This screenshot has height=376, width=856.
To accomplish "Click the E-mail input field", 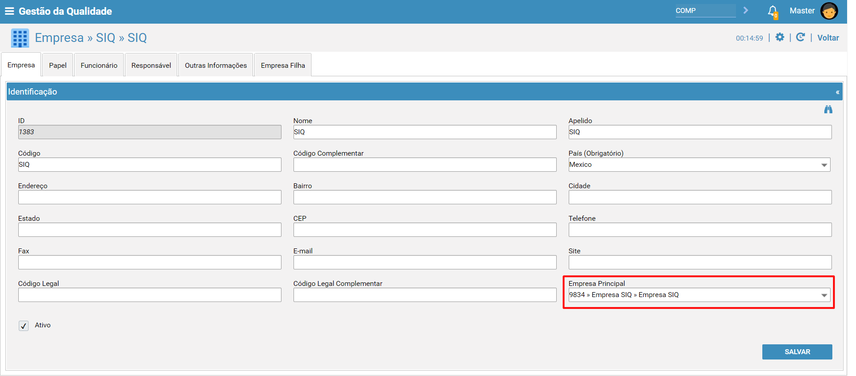I will point(425,262).
